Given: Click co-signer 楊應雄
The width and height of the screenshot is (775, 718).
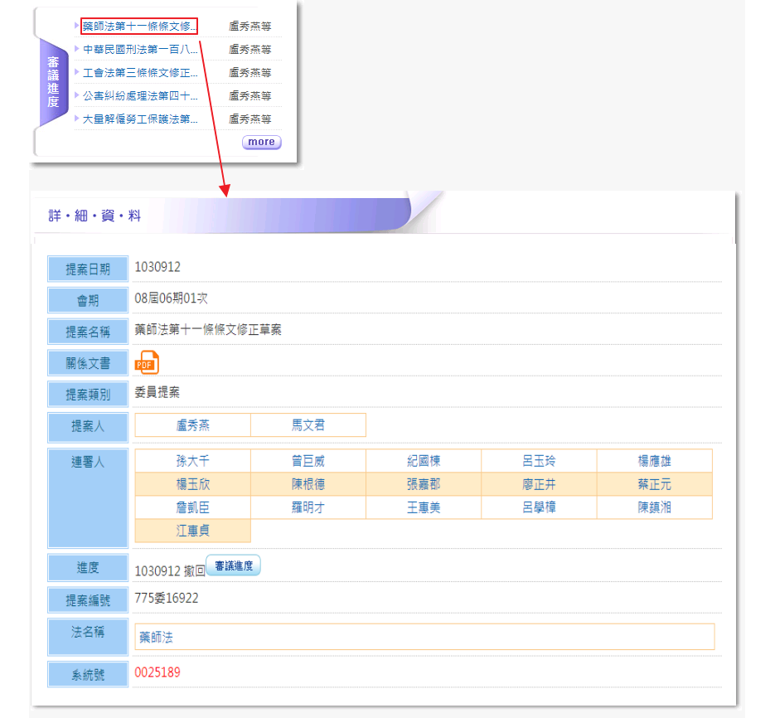Looking at the screenshot, I should [x=654, y=461].
